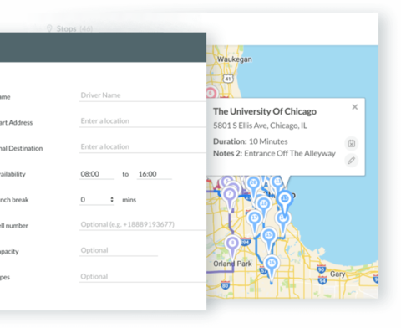Click the red pin number 6
This screenshot has width=401, height=328.
click(211, 93)
